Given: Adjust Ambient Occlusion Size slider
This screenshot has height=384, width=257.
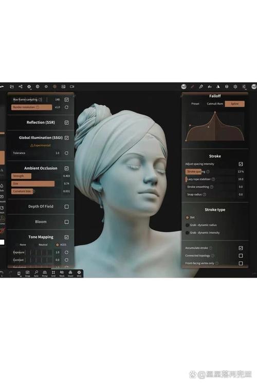Looking at the screenshot, I should point(36,184).
